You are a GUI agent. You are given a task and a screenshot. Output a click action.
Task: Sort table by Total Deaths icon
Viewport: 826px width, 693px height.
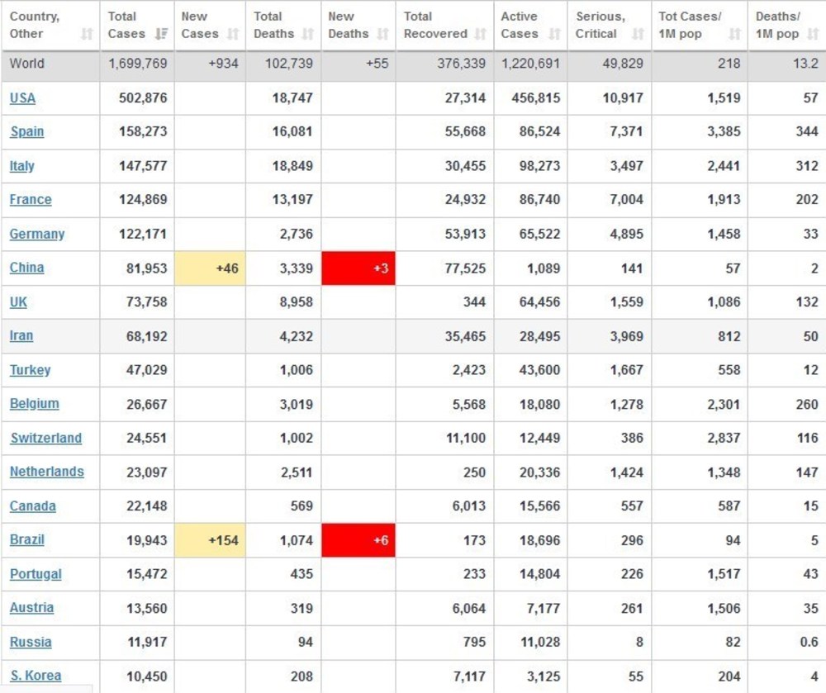tap(308, 34)
